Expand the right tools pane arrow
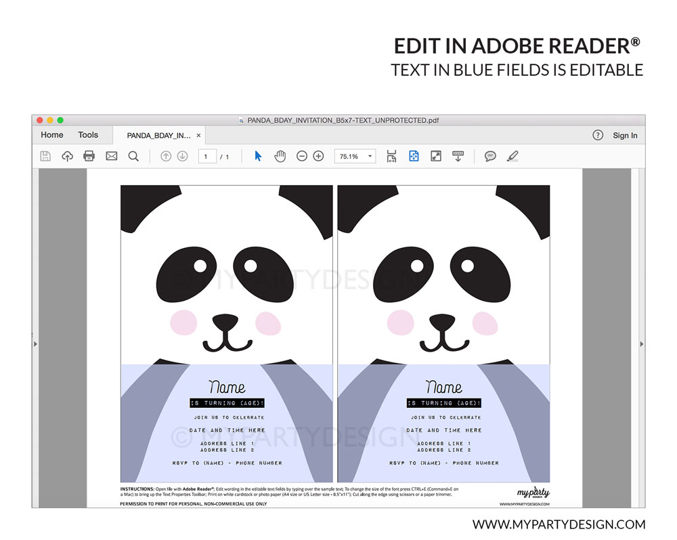677x540 pixels. pyautogui.click(x=640, y=344)
